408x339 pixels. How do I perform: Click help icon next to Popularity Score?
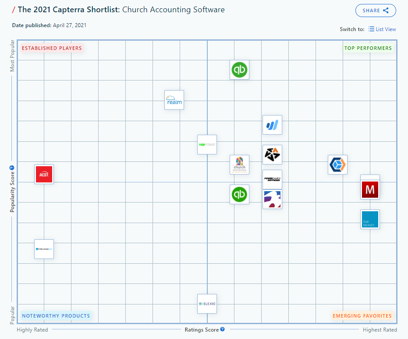click(x=12, y=168)
